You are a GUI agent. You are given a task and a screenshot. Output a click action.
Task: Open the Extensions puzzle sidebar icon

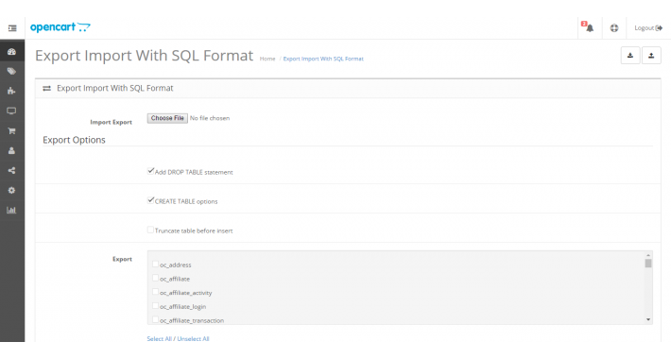tap(12, 91)
